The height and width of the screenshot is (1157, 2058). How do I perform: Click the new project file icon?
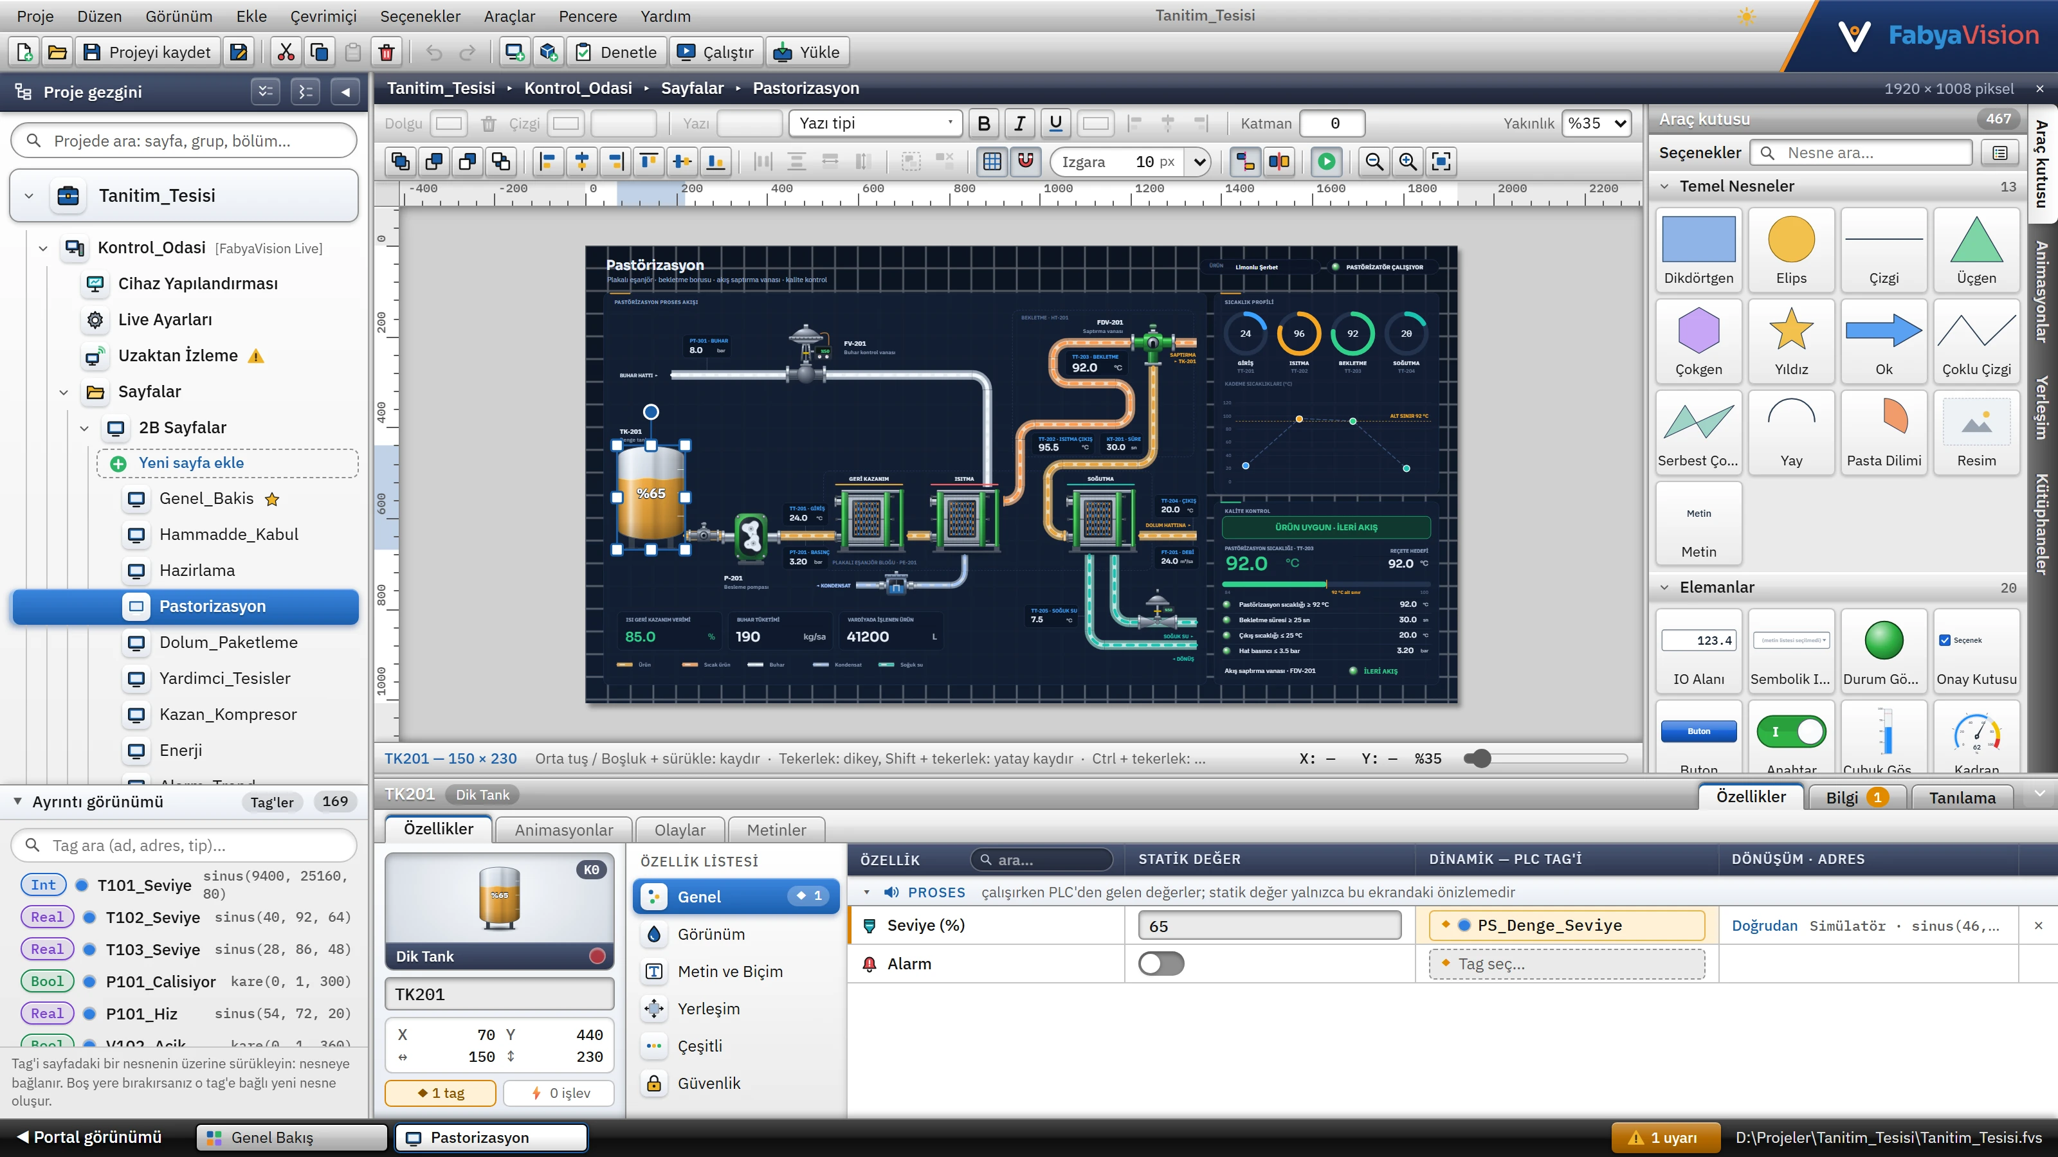click(24, 52)
